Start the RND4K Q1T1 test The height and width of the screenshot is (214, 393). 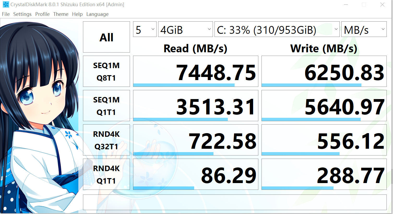coord(106,174)
